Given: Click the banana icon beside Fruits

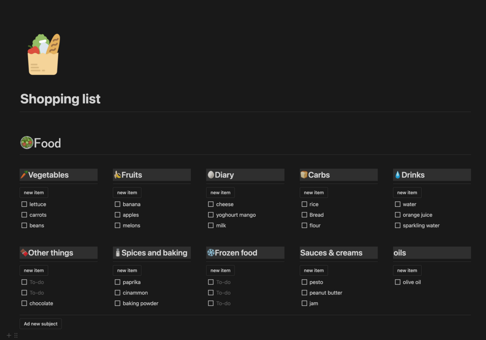Looking at the screenshot, I should 117,175.
